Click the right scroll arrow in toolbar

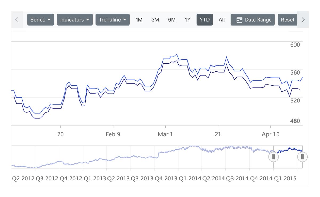pyautogui.click(x=303, y=20)
